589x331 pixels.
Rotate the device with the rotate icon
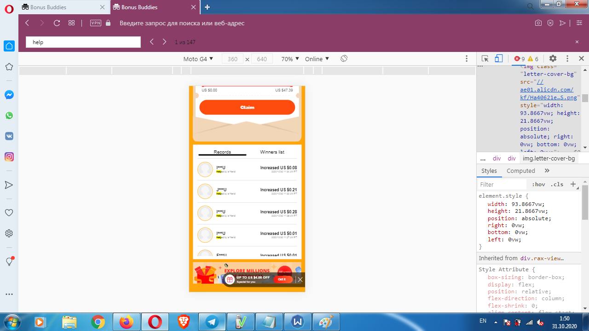344,59
